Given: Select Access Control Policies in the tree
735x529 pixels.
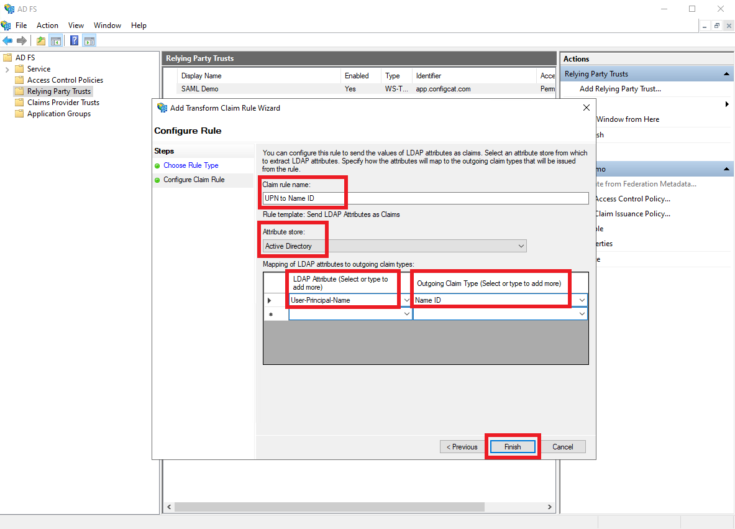Looking at the screenshot, I should [x=65, y=80].
